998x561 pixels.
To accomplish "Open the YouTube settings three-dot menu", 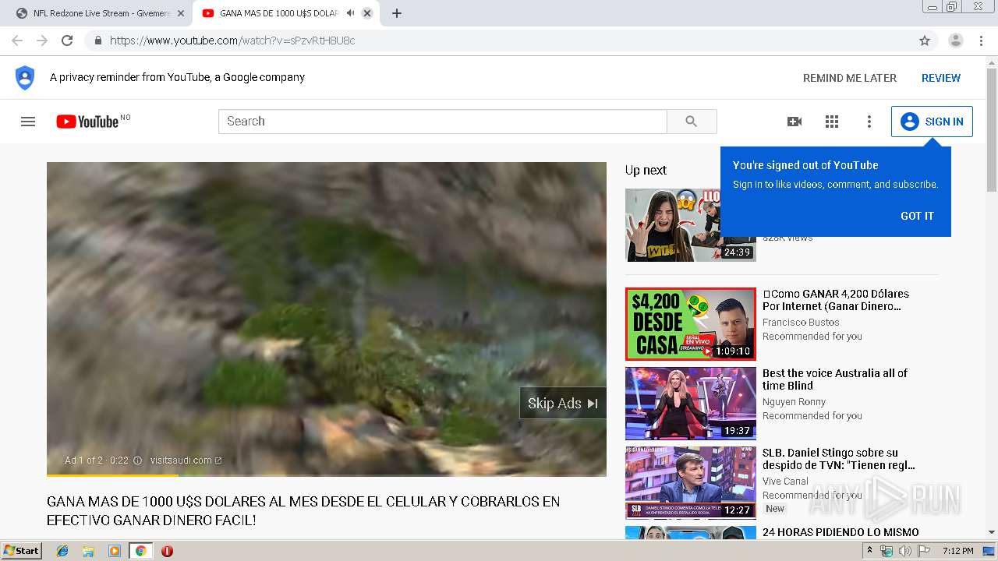I will (x=869, y=122).
